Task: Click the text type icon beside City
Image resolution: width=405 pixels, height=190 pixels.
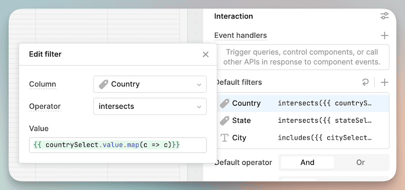Action: click(x=225, y=138)
